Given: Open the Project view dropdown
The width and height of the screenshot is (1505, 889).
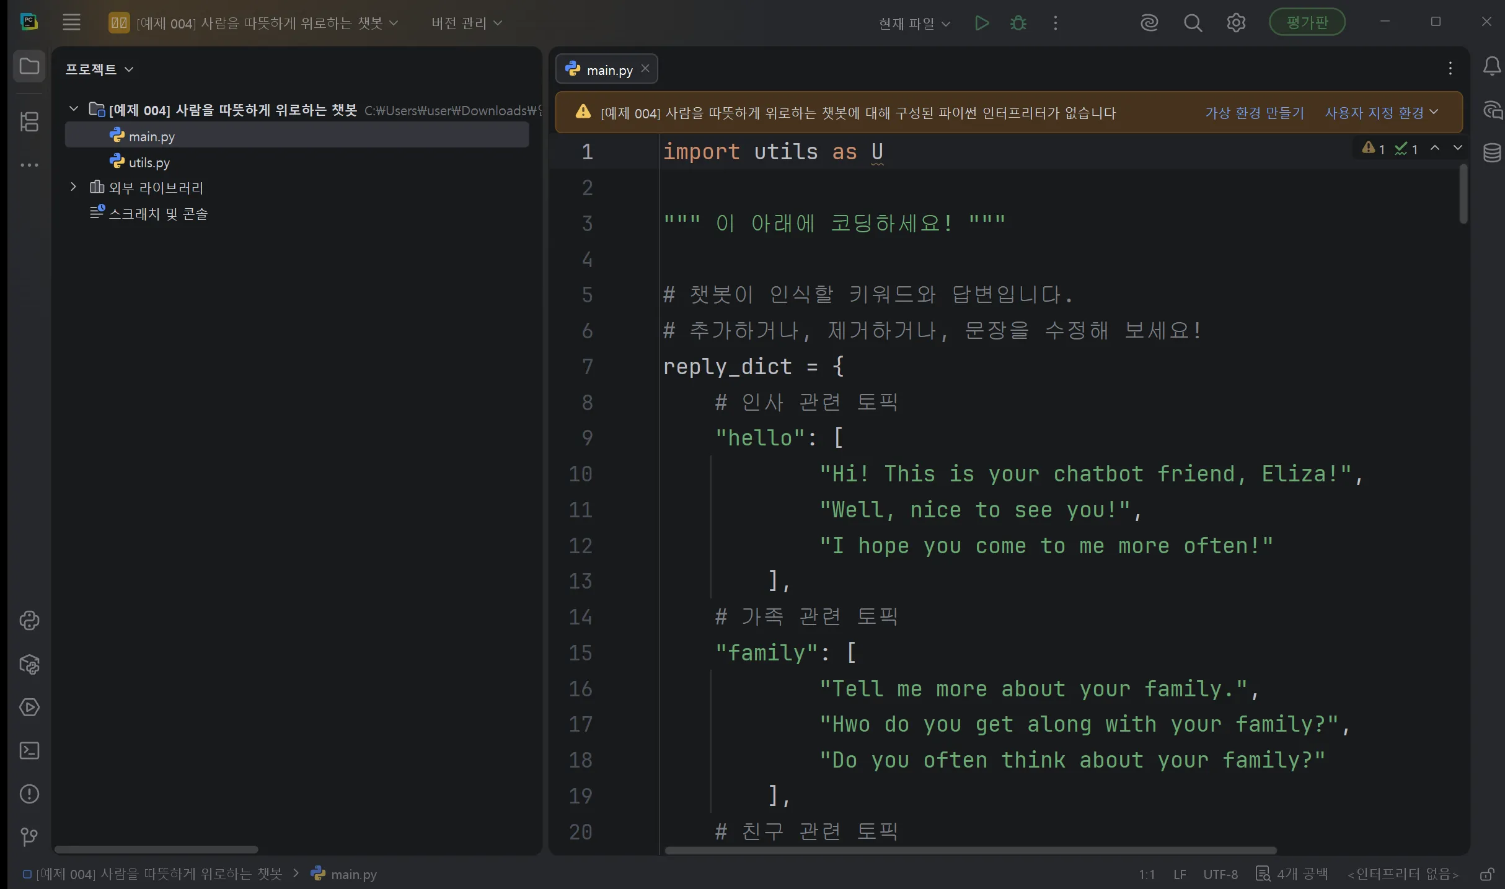Looking at the screenshot, I should (x=99, y=69).
